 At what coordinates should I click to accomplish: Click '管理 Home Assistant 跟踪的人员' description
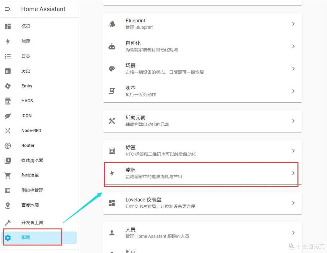157,236
